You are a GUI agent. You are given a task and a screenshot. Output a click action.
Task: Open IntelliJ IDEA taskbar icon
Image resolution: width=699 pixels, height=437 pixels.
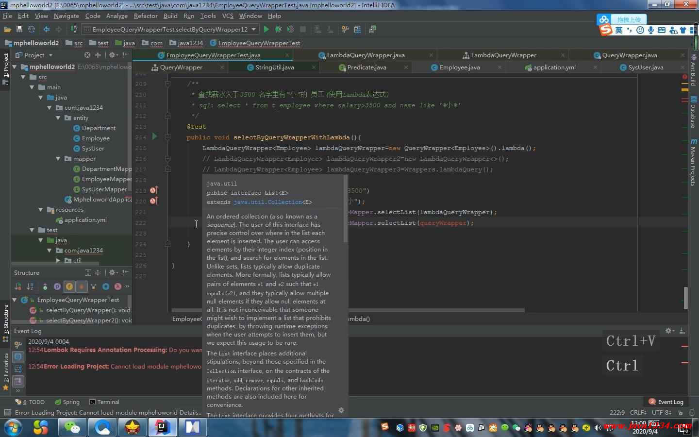click(163, 427)
